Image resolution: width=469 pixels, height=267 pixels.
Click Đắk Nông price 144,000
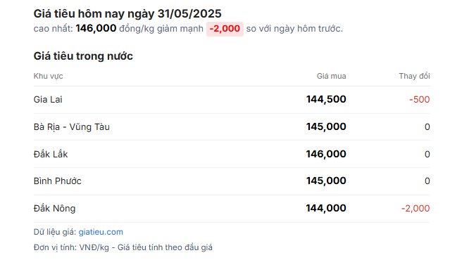[326, 208]
